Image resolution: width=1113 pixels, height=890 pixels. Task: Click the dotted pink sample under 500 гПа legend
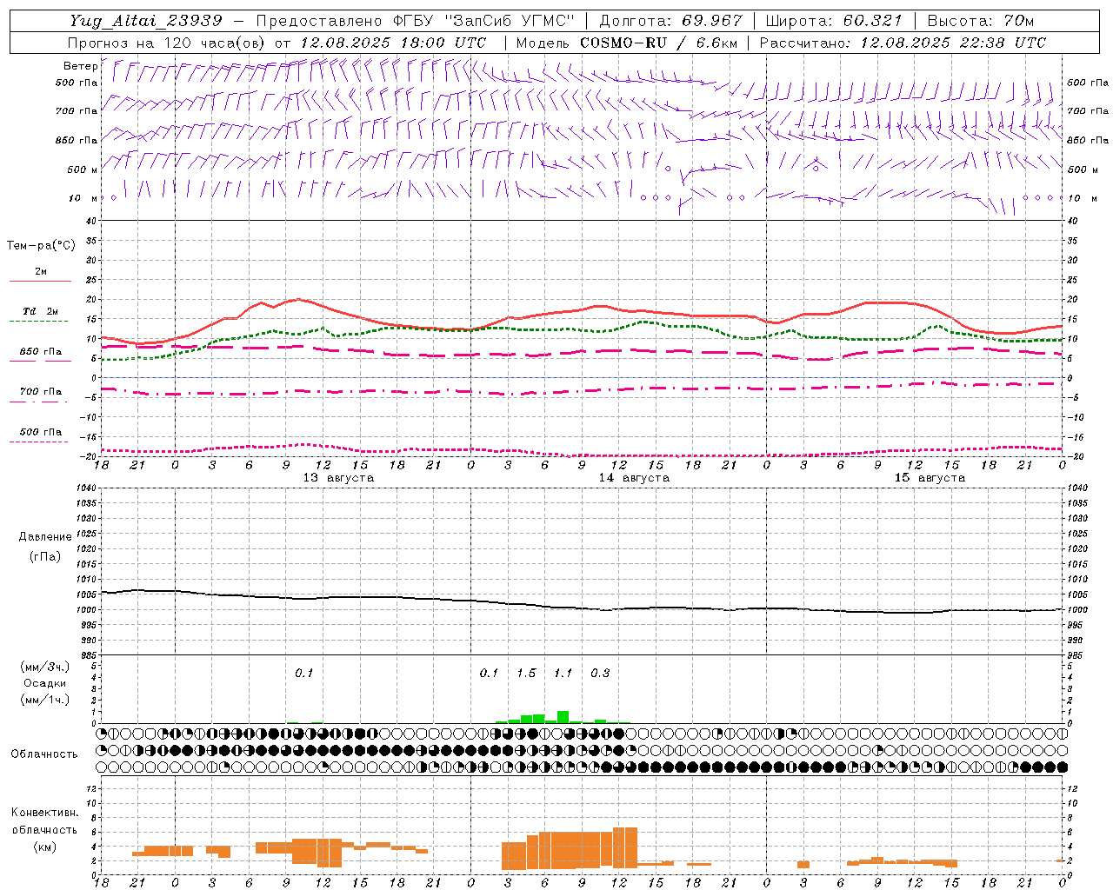click(x=38, y=442)
